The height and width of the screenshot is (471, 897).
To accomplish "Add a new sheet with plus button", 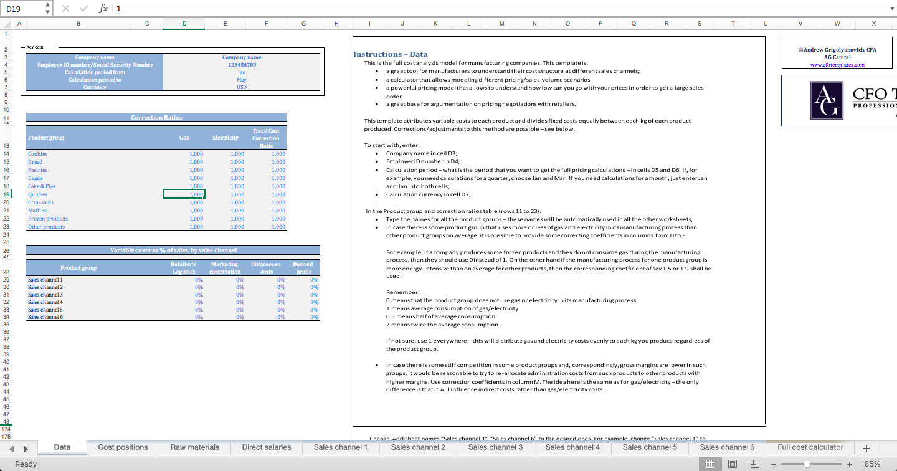I will click(x=866, y=448).
